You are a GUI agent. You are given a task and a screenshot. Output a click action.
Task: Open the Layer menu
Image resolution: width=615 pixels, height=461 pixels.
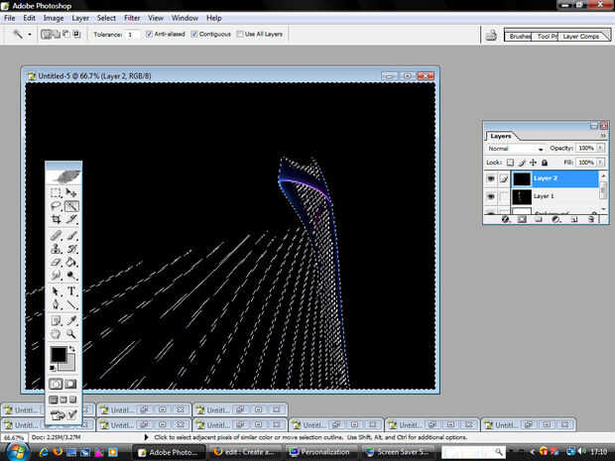click(80, 18)
